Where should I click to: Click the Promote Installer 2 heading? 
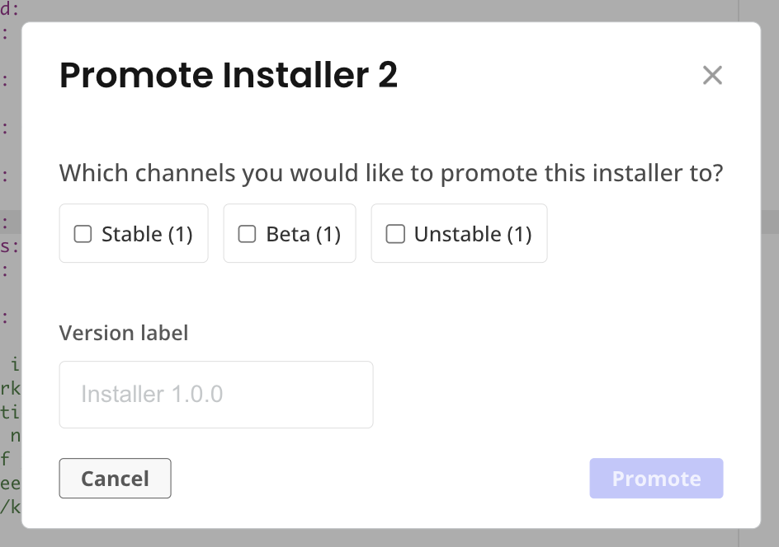pos(227,75)
